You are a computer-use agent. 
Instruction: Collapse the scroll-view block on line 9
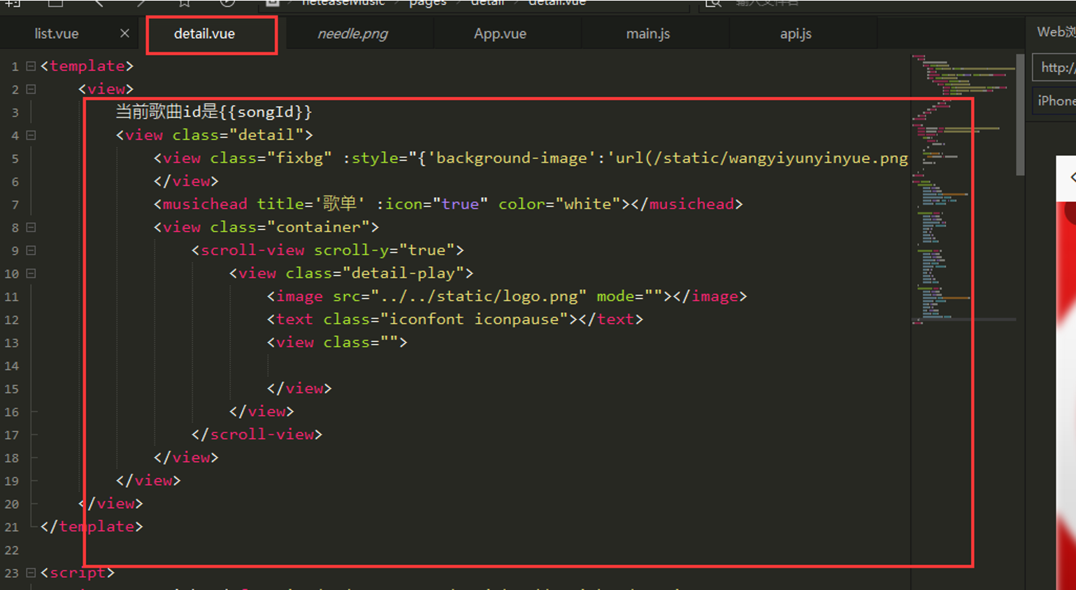tap(31, 251)
